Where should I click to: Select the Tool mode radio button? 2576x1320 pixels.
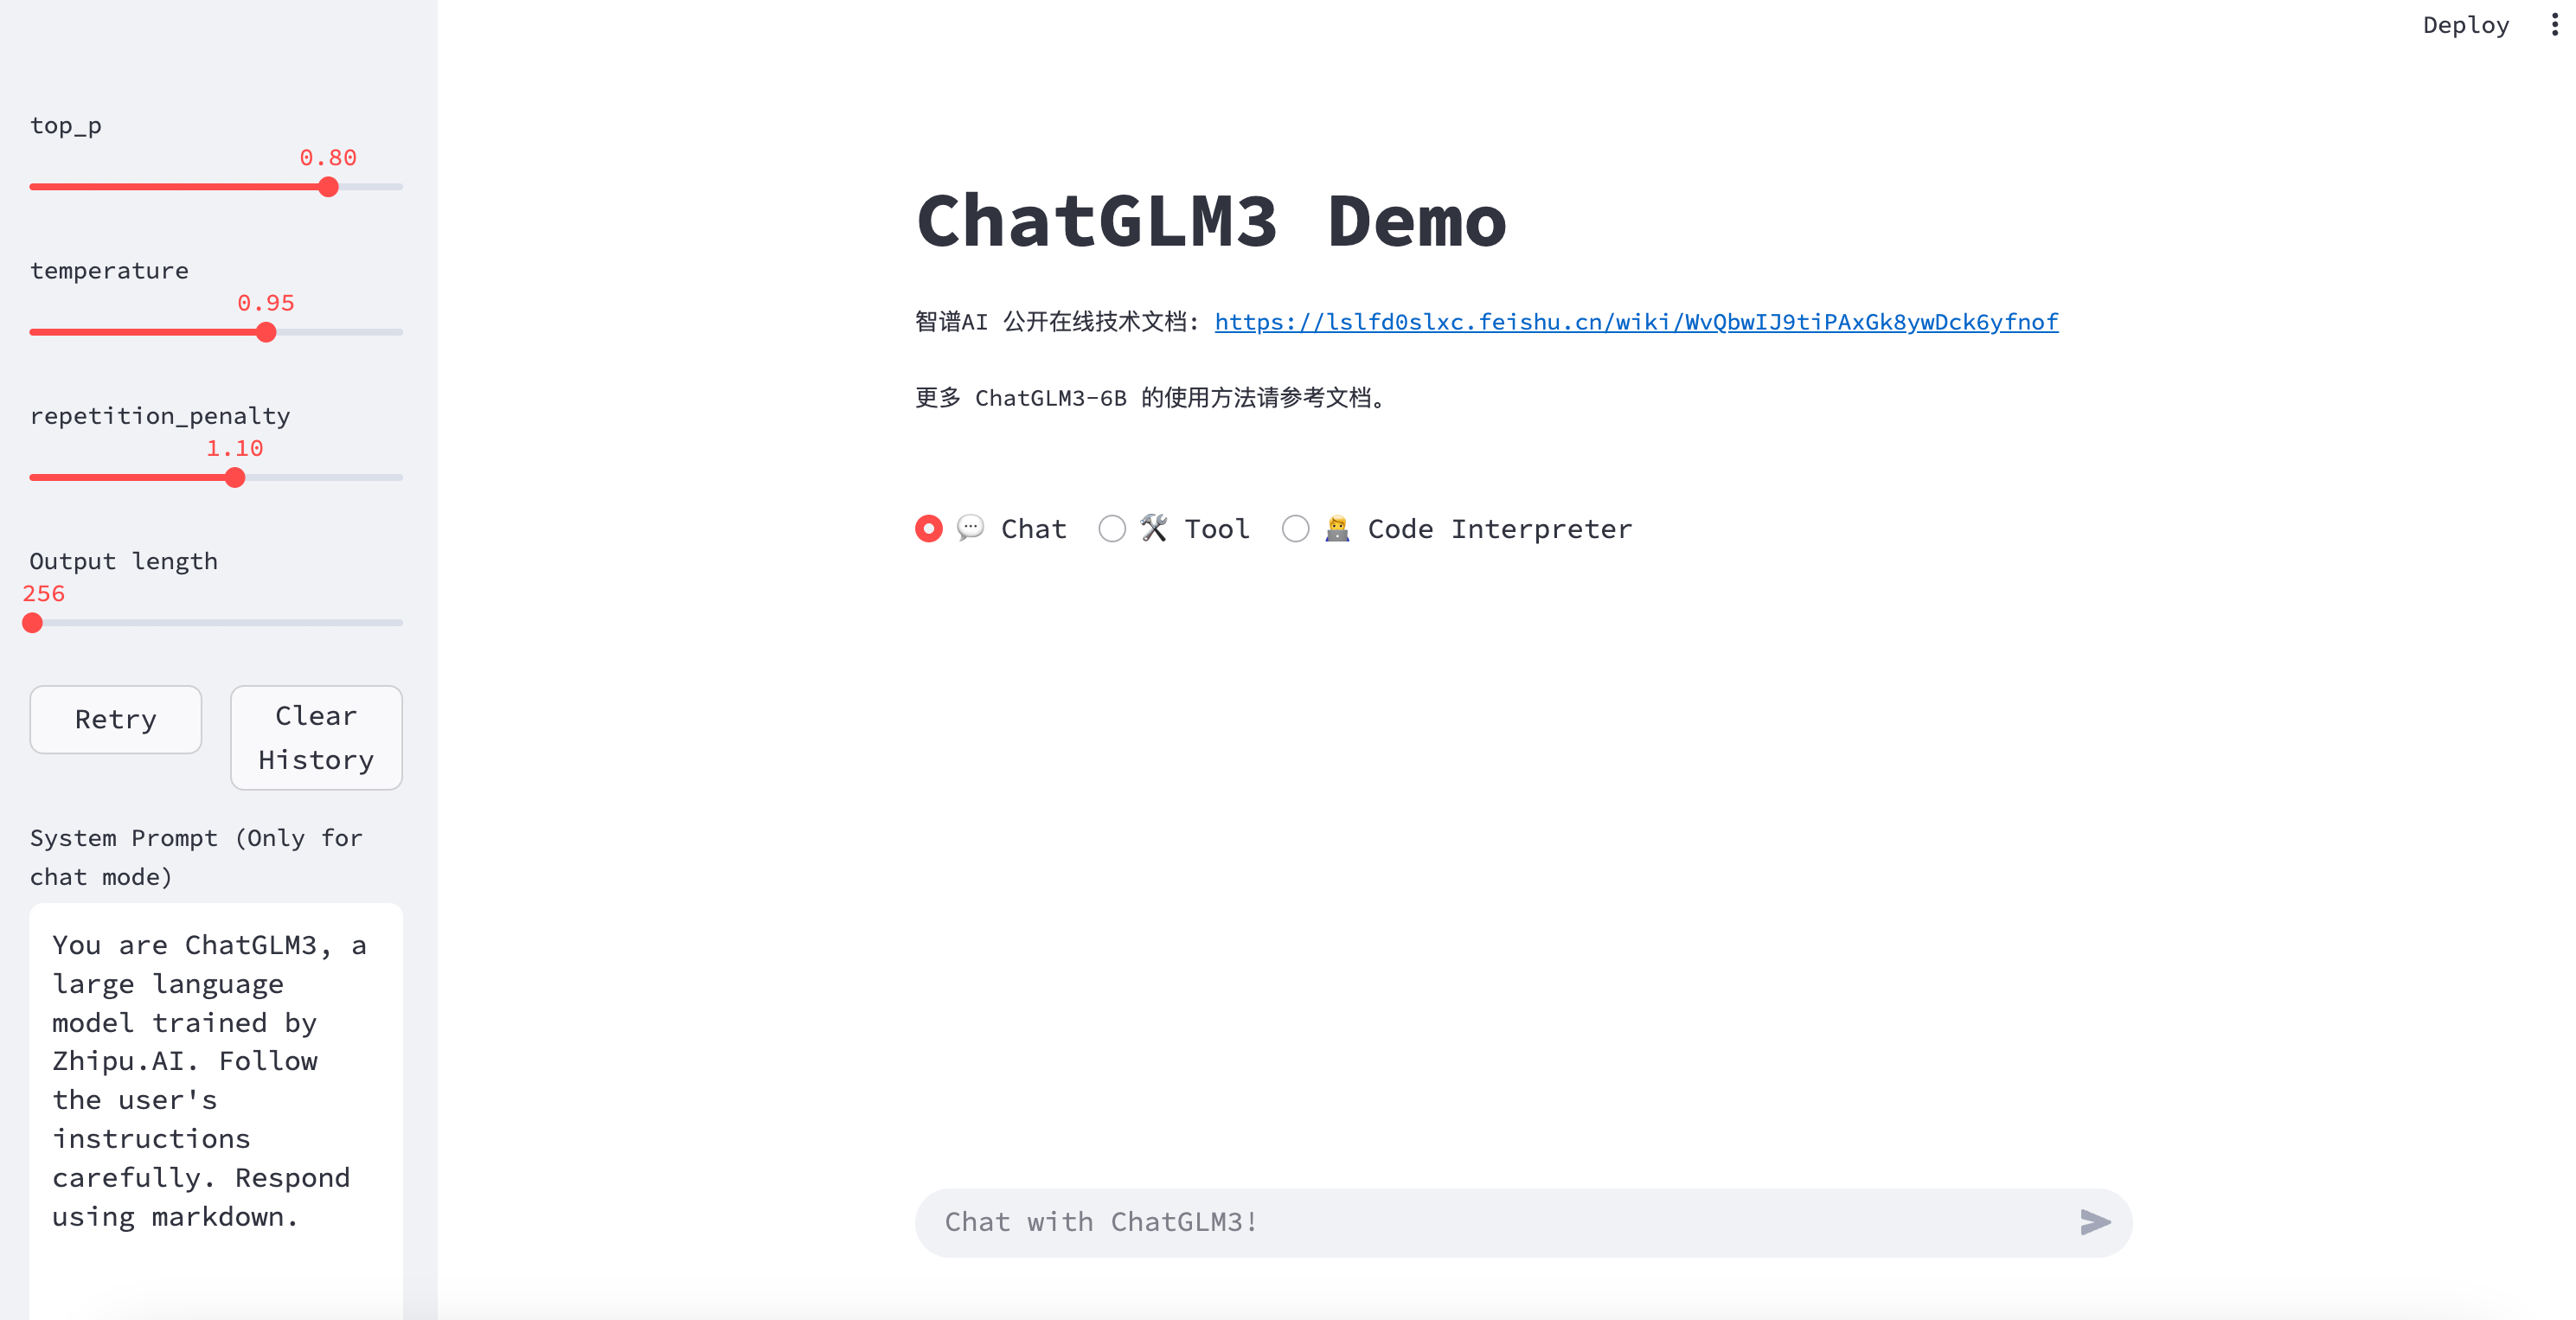click(x=1112, y=528)
